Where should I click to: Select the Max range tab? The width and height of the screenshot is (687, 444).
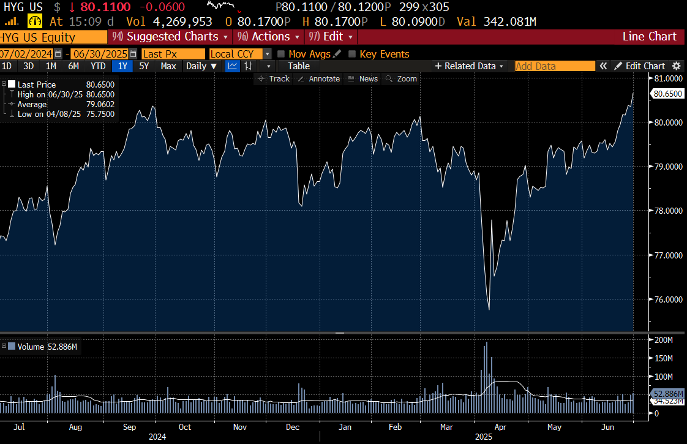(168, 66)
